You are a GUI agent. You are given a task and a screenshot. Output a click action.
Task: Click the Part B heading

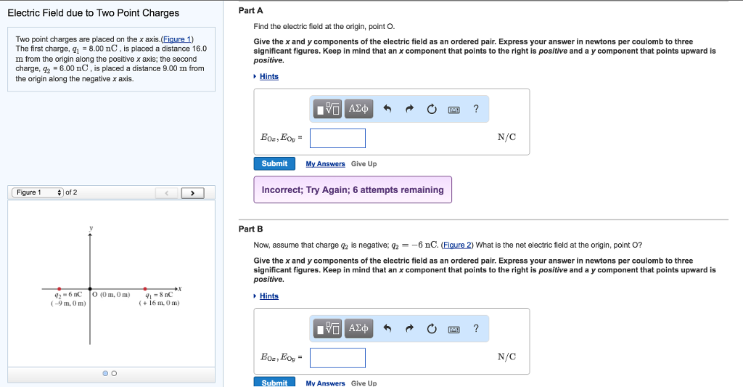(250, 229)
